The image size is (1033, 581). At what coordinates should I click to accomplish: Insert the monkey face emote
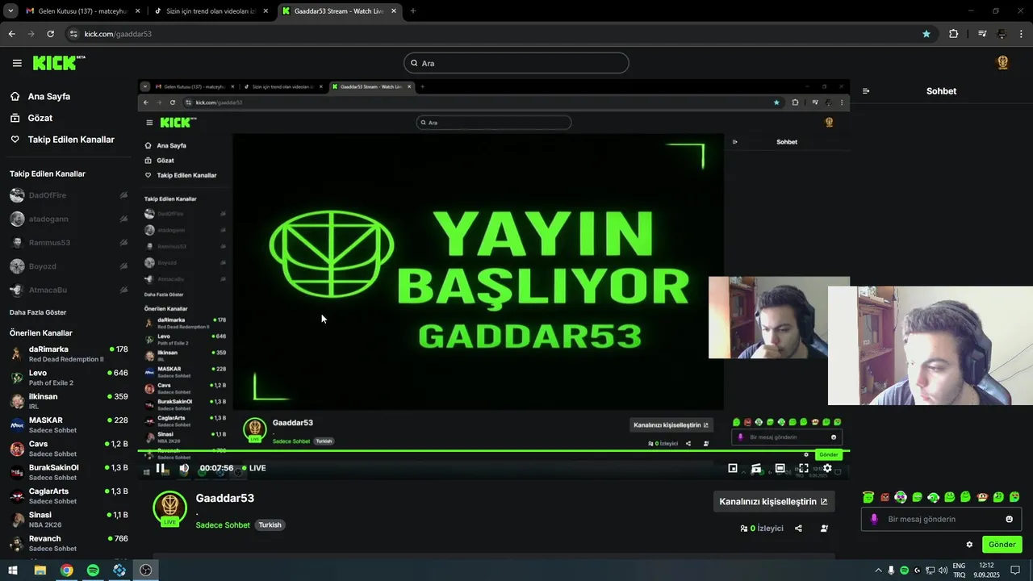pyautogui.click(x=982, y=497)
